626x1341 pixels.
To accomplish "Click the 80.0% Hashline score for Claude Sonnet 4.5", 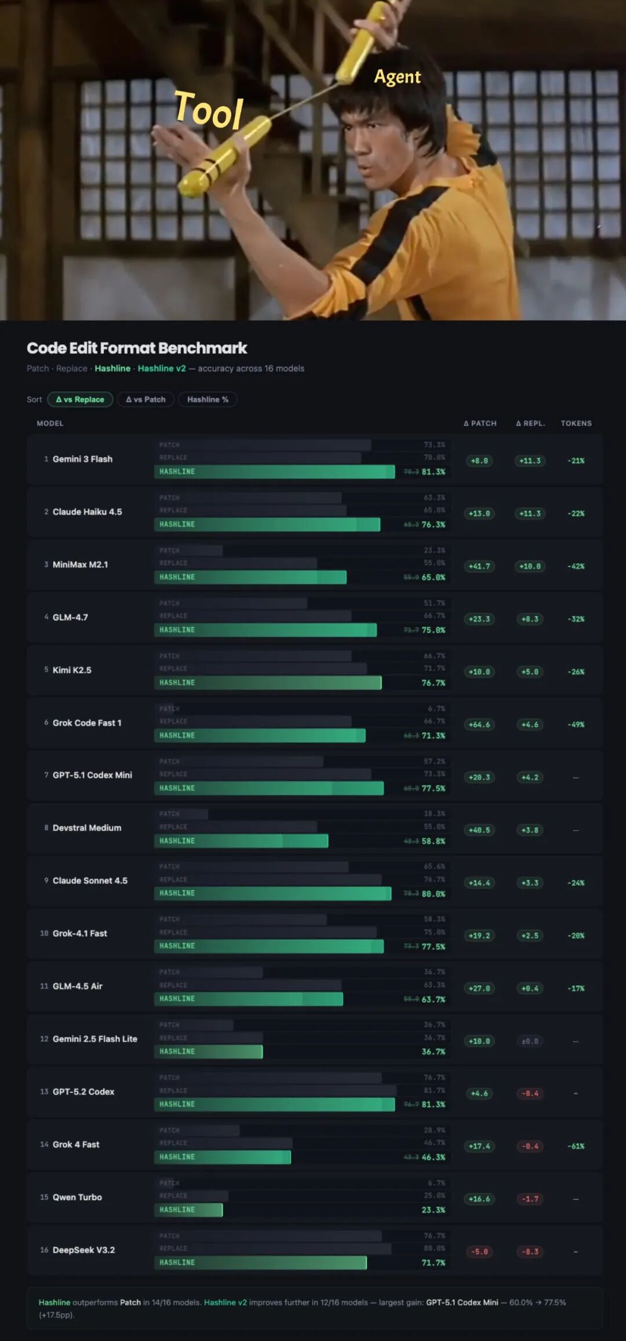I will [434, 894].
